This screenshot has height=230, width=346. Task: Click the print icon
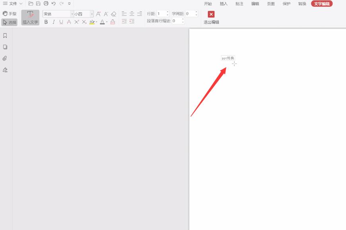pyautogui.click(x=46, y=4)
